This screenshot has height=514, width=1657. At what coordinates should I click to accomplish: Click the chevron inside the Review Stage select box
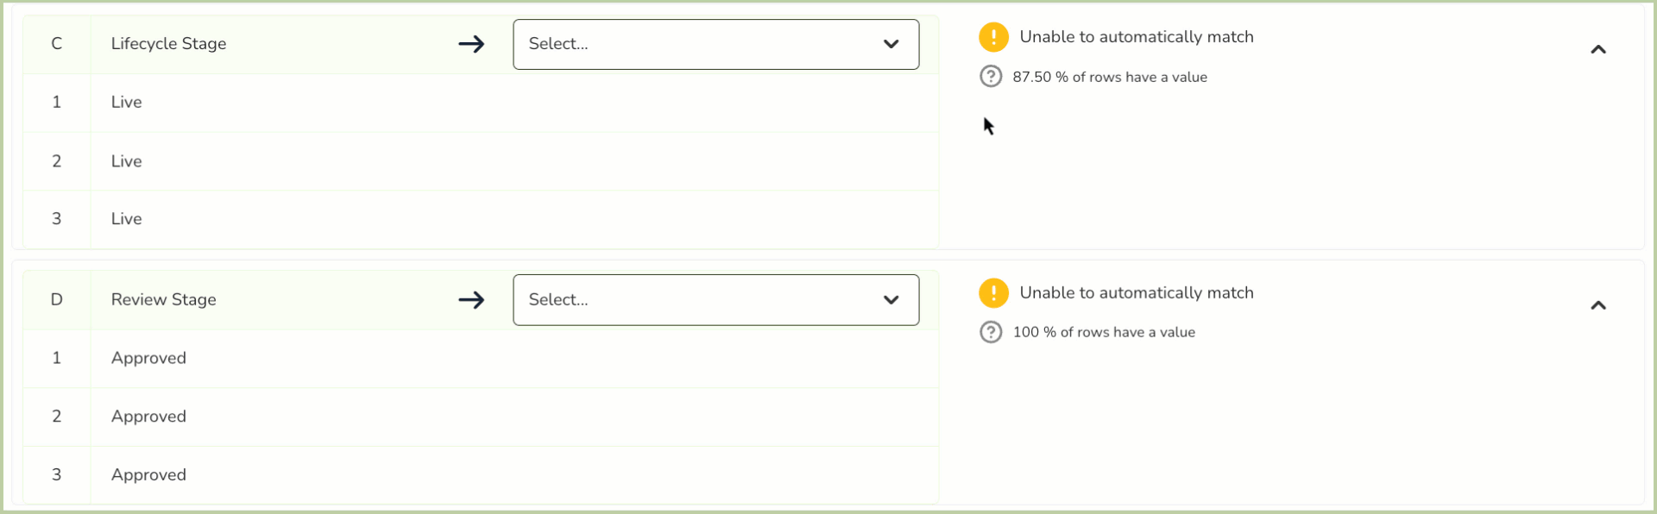[x=891, y=300]
